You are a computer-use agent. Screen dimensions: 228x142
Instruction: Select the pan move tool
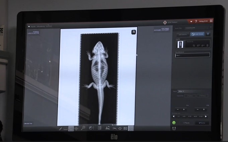[76, 129]
